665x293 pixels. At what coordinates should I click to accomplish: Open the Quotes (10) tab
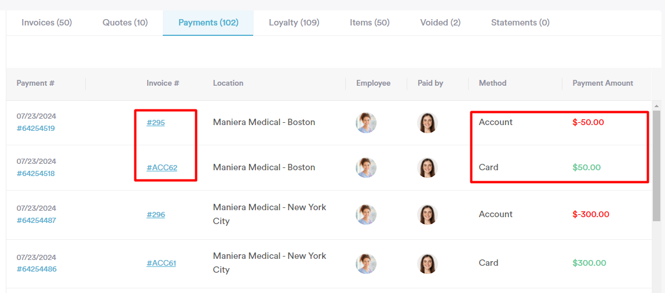click(125, 23)
